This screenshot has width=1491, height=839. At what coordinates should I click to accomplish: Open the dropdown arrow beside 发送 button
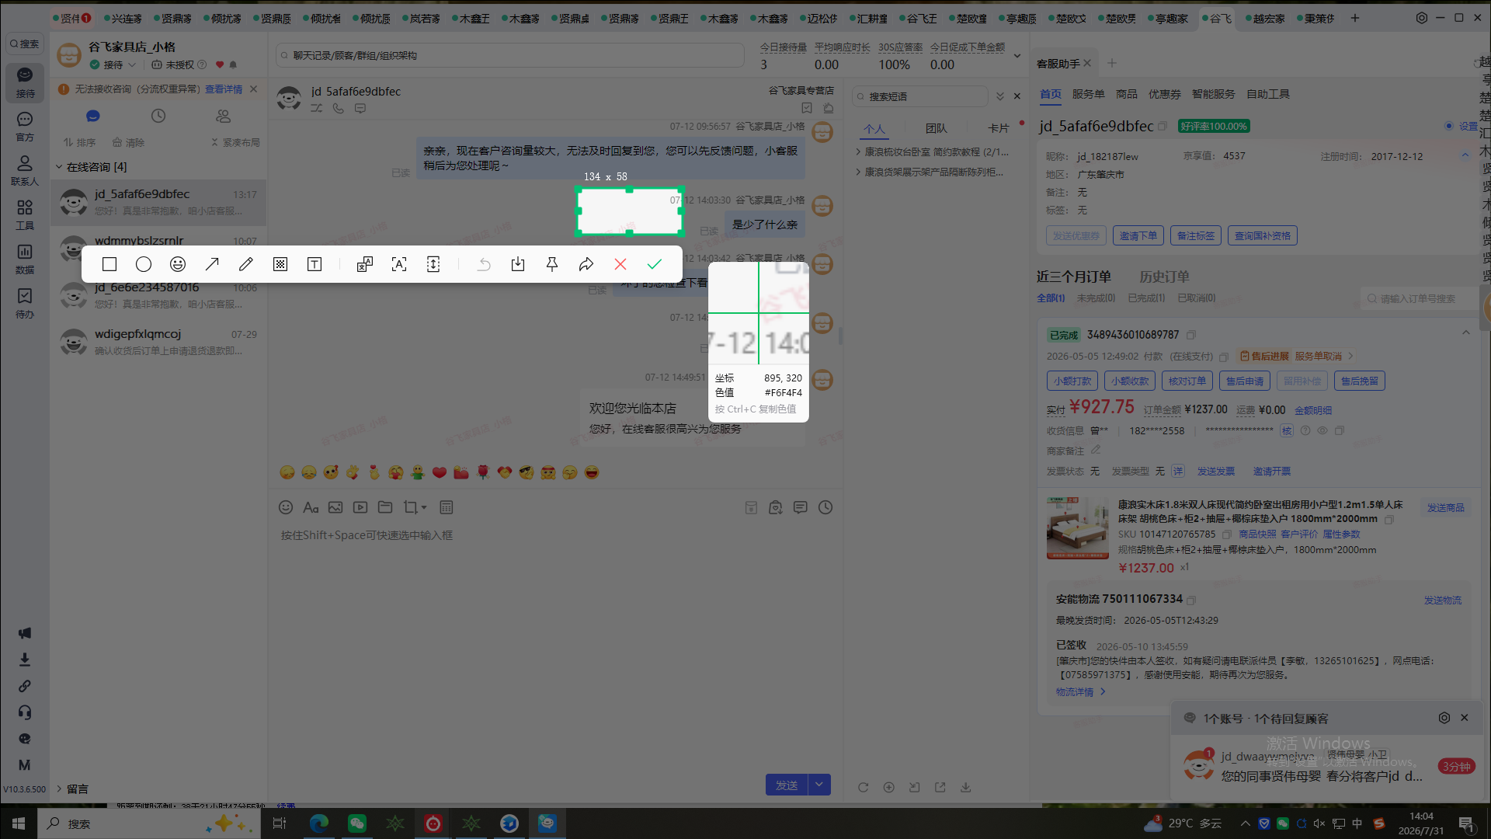click(x=819, y=785)
